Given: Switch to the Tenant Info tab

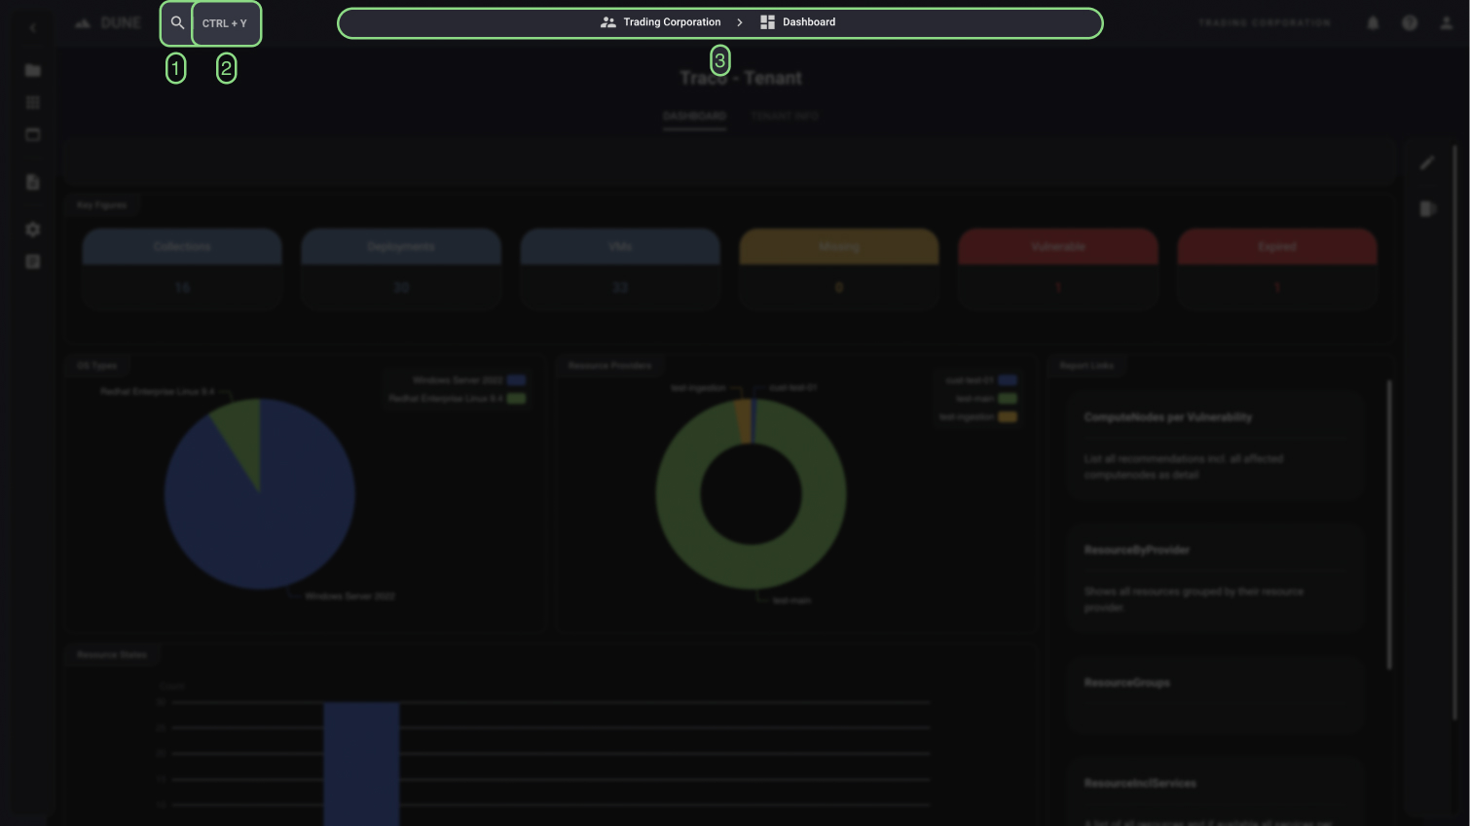Looking at the screenshot, I should [x=785, y=116].
